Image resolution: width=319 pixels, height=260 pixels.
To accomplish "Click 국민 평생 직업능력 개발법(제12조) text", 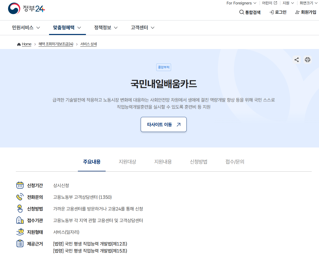I will 96,244.
